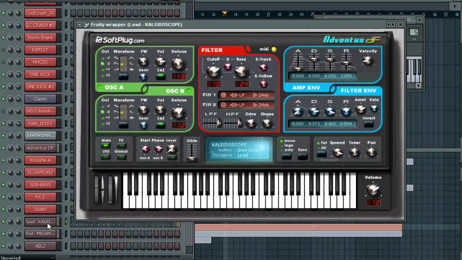
Task: Toggle the FAT button in OSC A
Action: [x=160, y=76]
